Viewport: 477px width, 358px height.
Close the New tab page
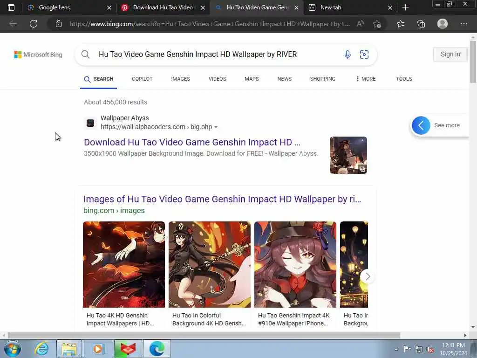coord(390,7)
